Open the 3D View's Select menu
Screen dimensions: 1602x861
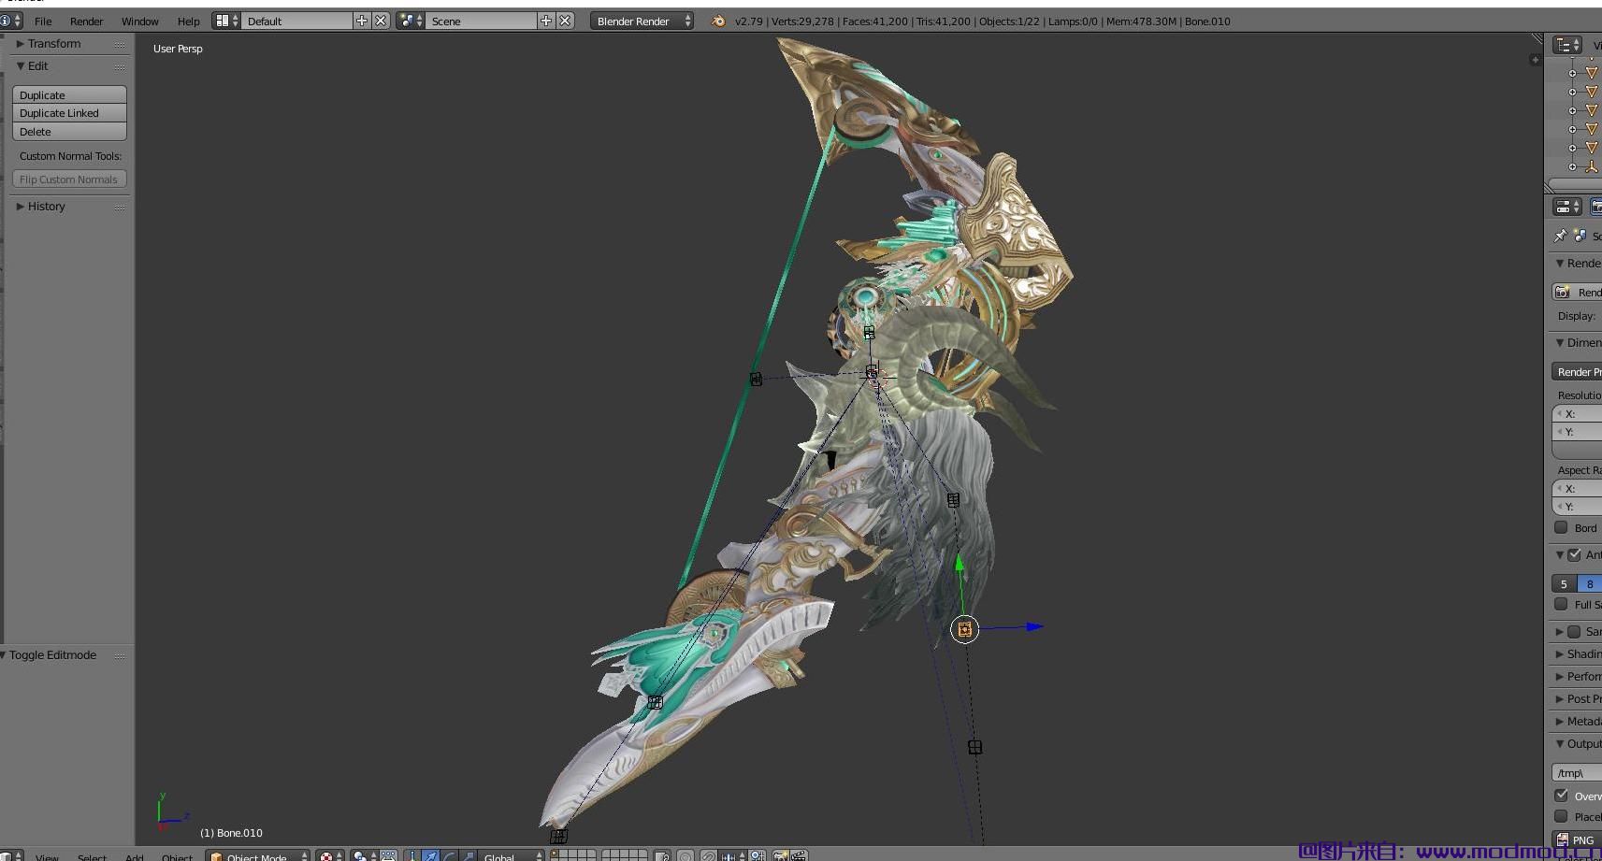(92, 857)
